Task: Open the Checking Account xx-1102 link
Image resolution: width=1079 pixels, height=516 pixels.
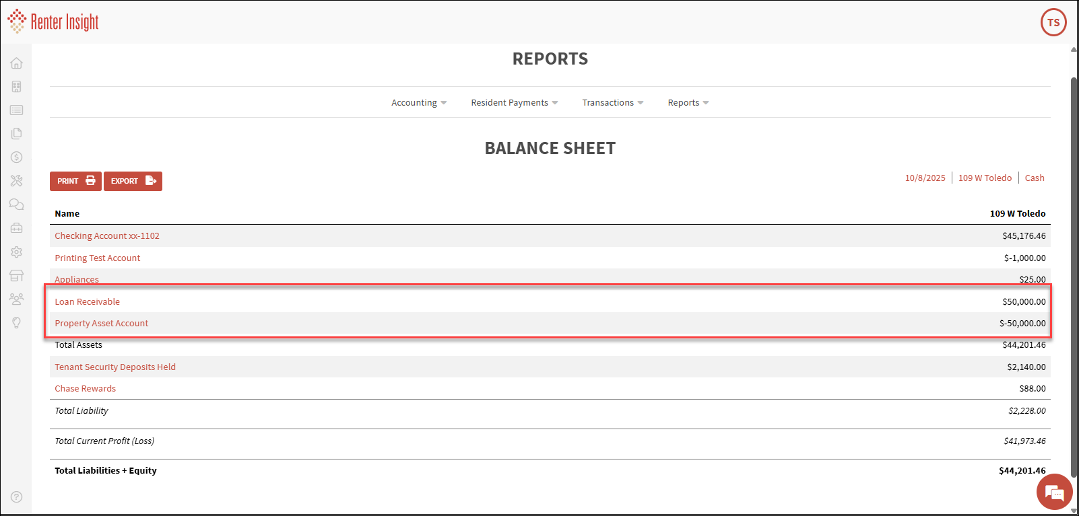Action: [x=107, y=236]
